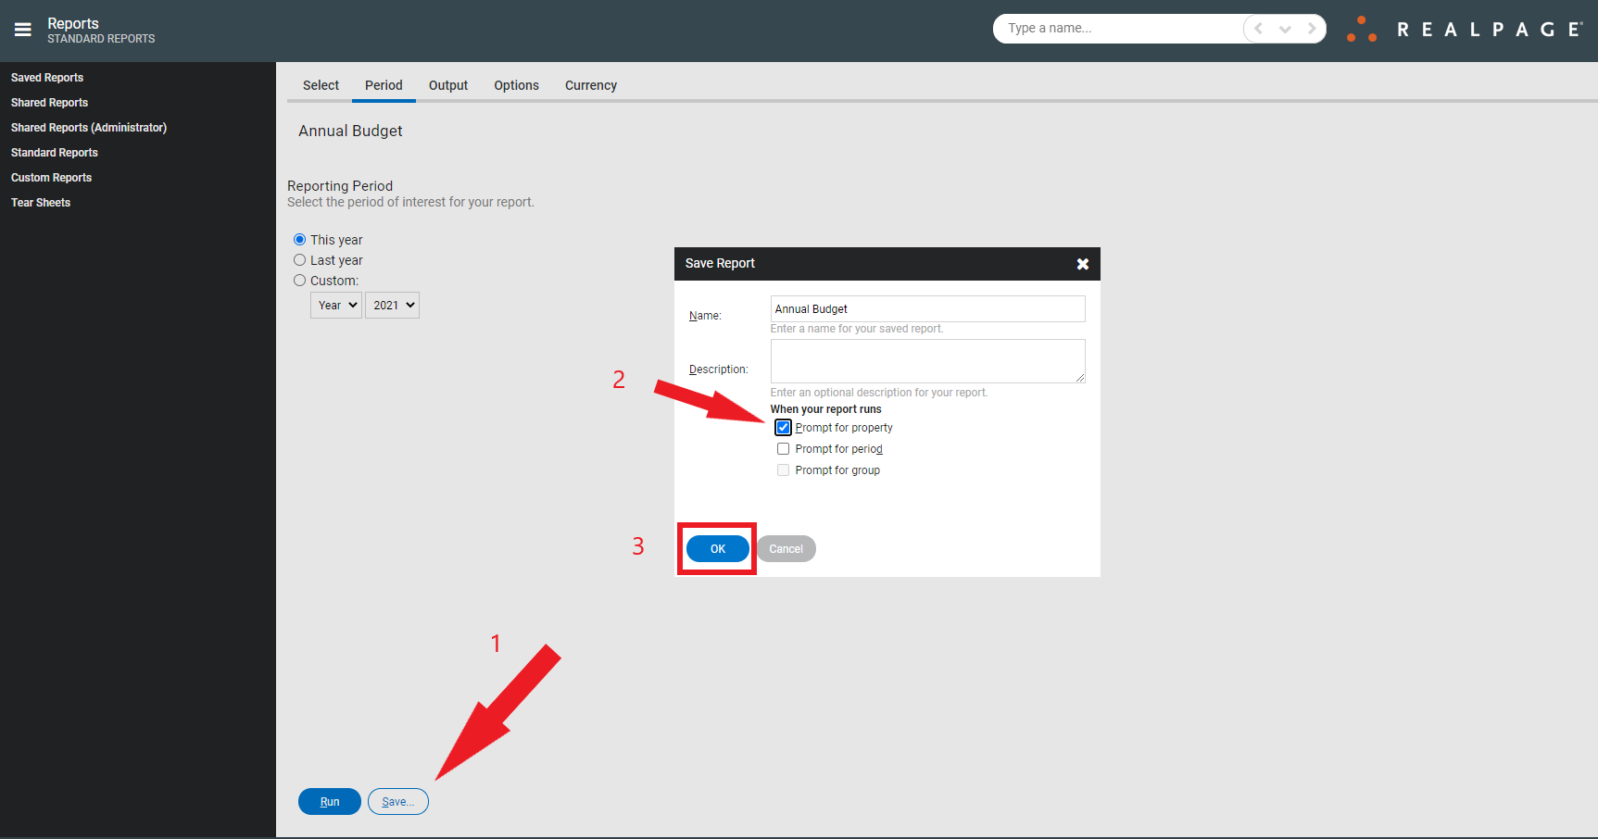Switch to the Options tab
1598x839 pixels.
[x=516, y=85]
